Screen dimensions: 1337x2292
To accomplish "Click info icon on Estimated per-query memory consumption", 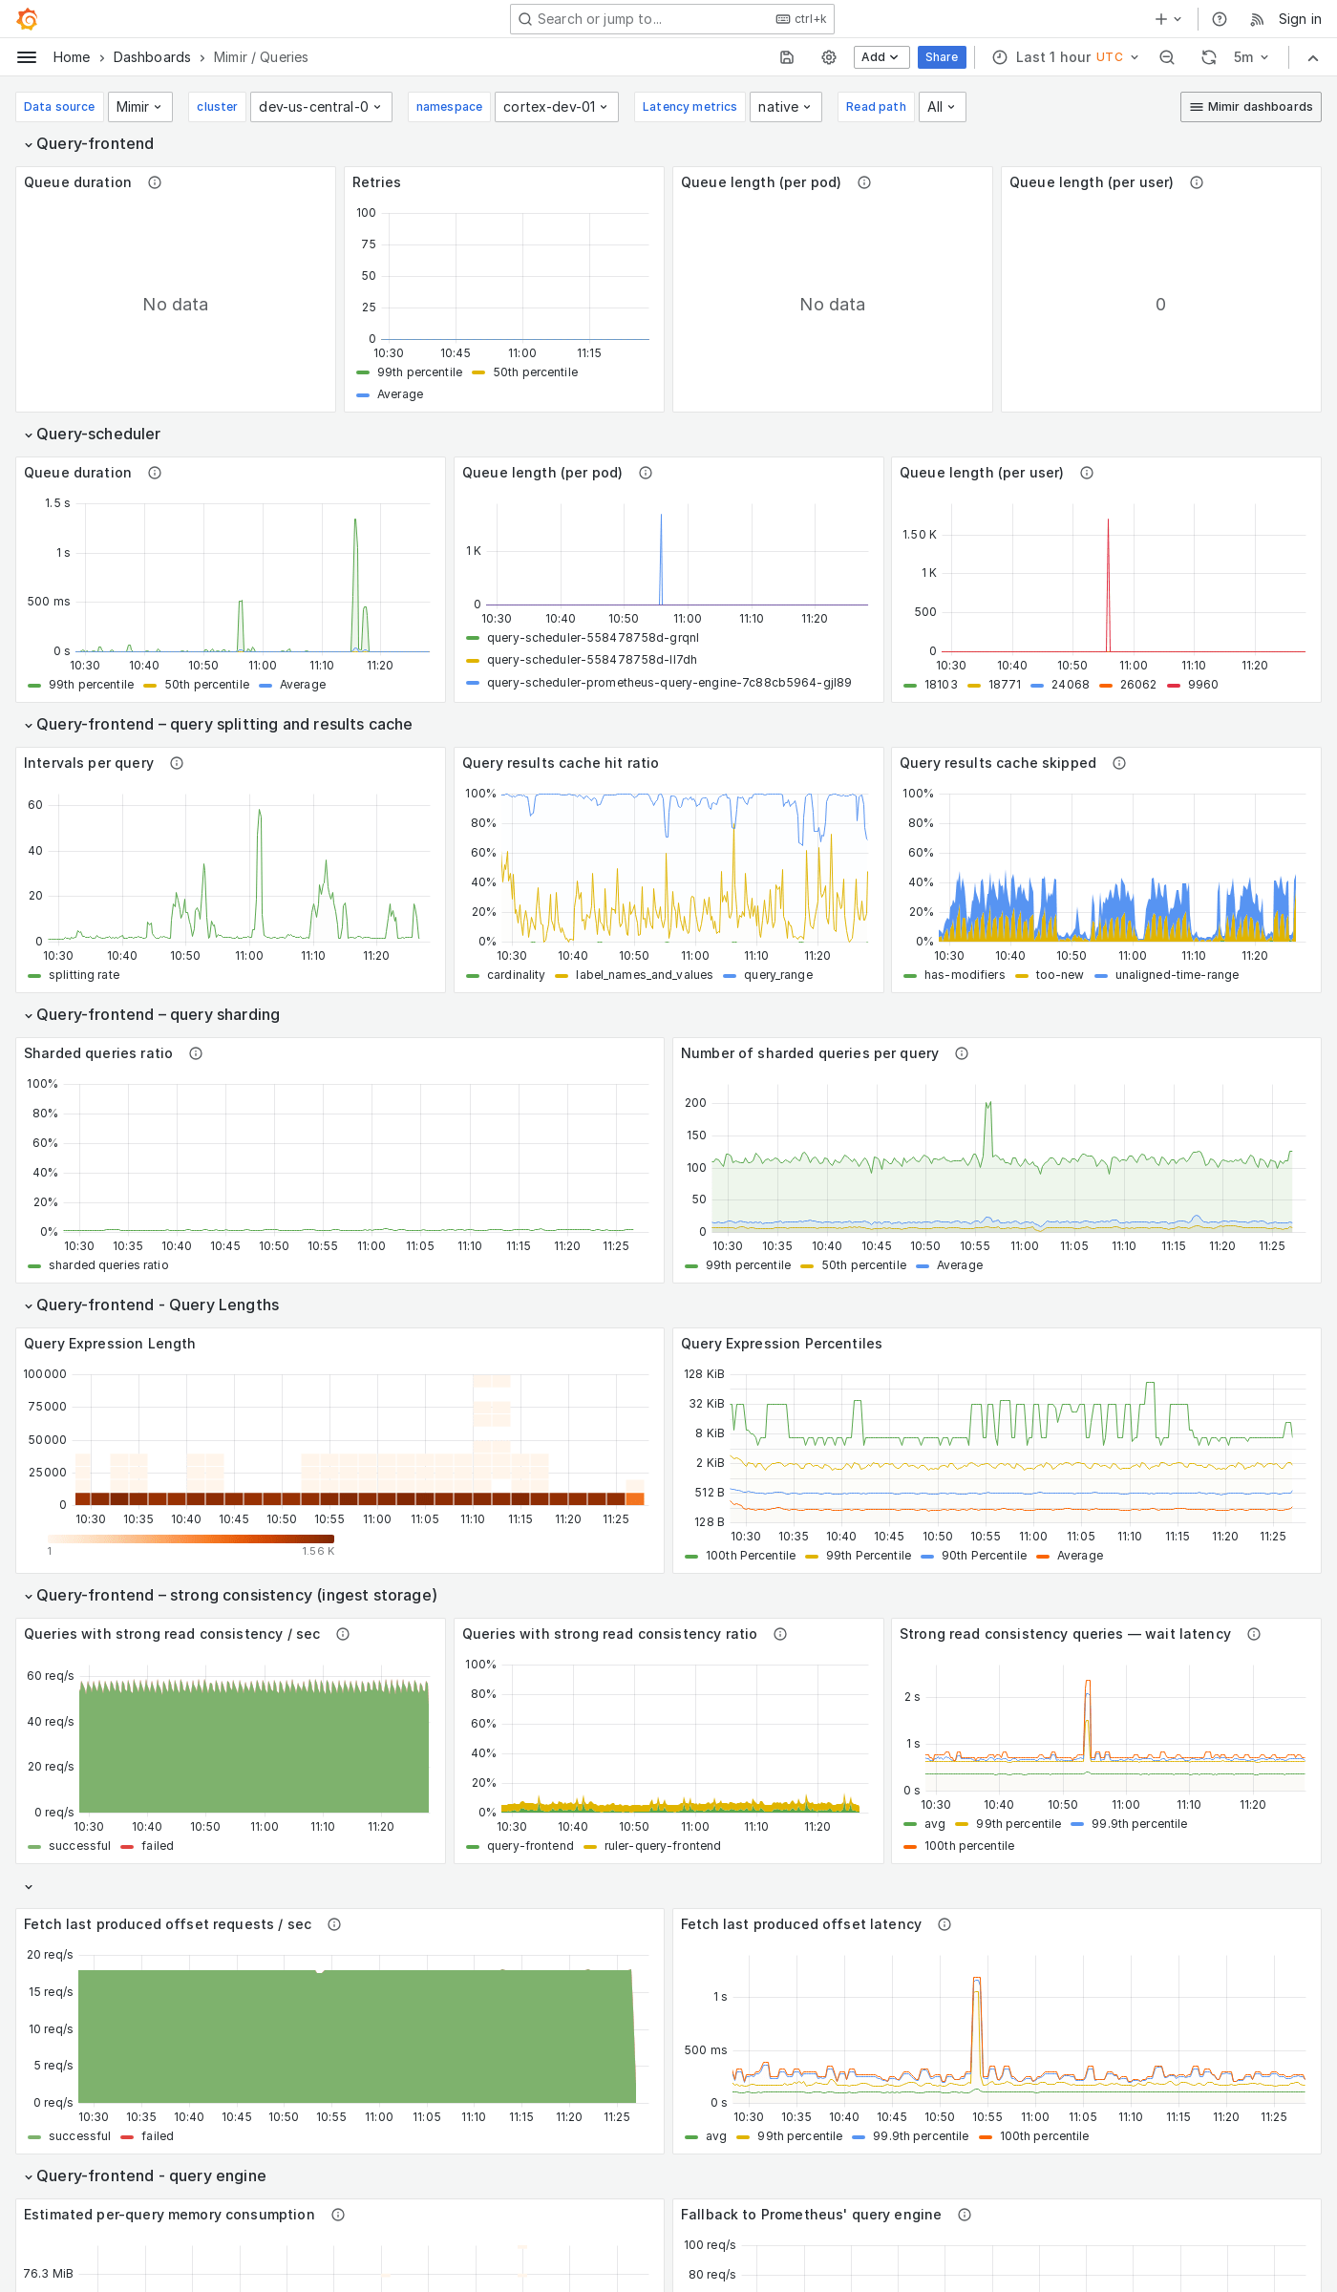I will click(338, 2215).
